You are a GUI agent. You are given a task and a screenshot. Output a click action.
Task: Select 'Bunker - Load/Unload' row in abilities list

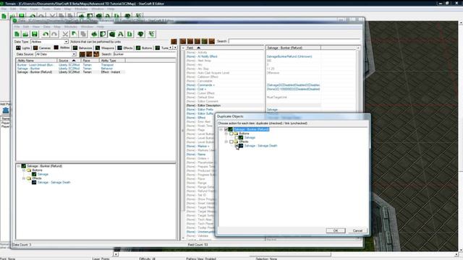[70, 65]
